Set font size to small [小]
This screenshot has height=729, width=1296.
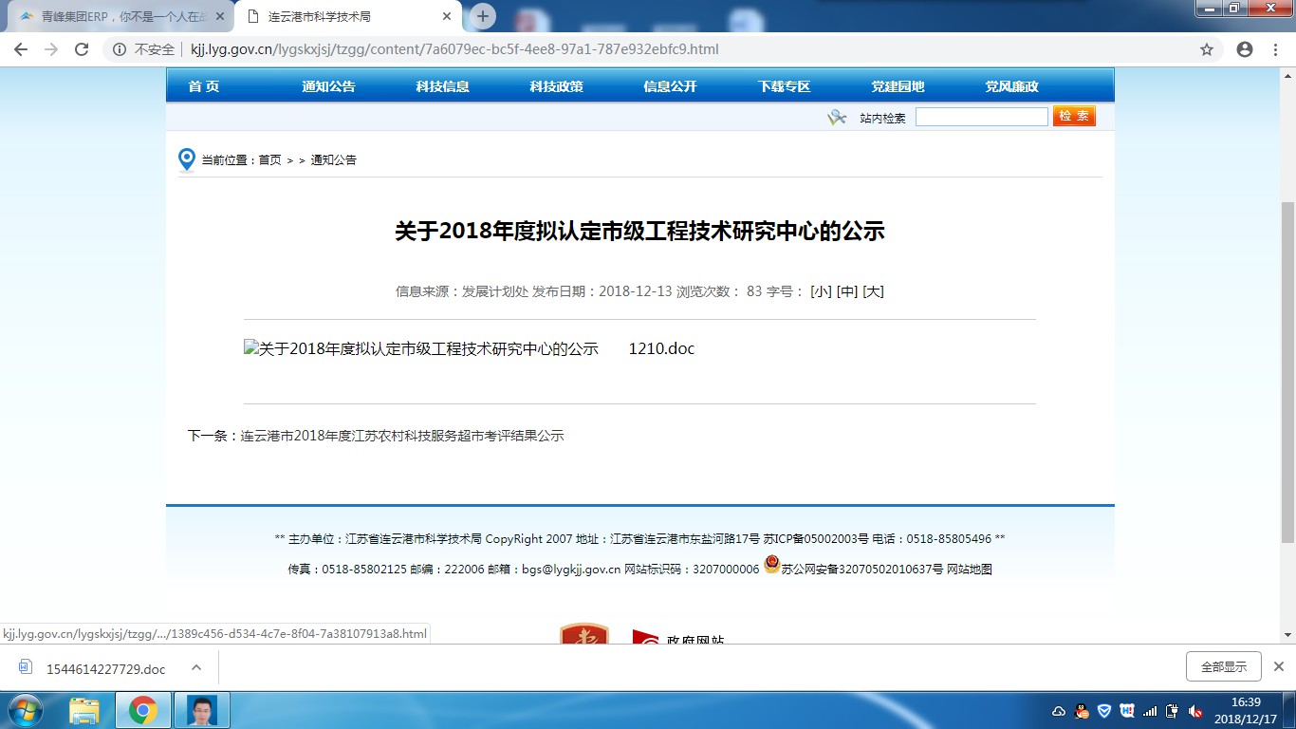821,291
